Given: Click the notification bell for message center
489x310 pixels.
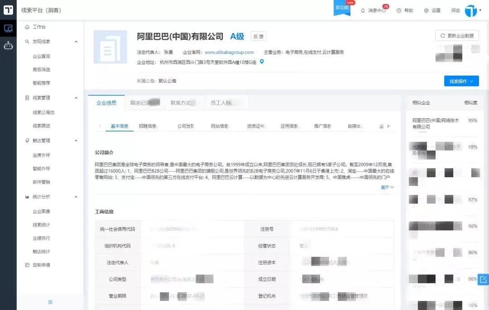Looking at the screenshot, I should pyautogui.click(x=363, y=10).
